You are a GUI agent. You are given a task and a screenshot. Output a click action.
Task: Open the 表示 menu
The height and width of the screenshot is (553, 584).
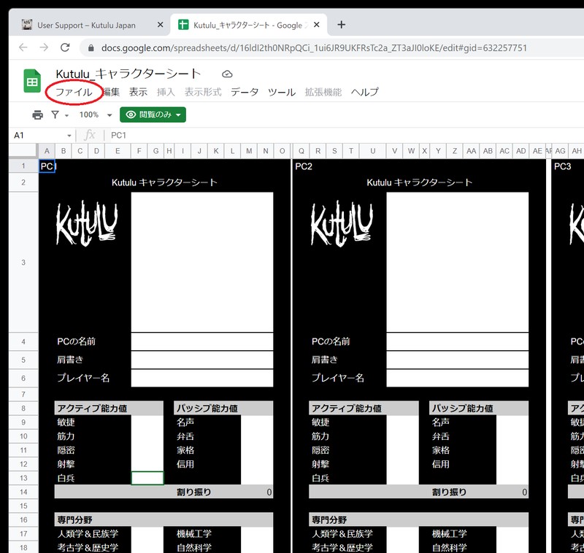click(x=138, y=93)
